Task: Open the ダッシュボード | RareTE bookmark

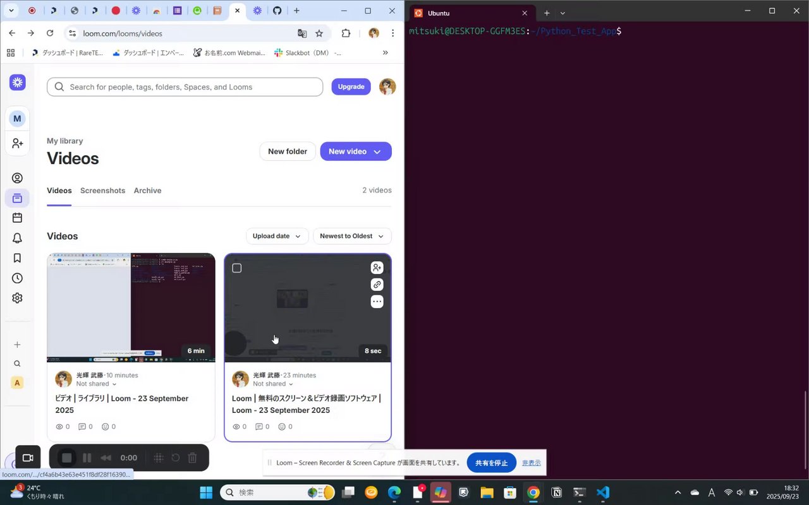Action: pos(68,53)
